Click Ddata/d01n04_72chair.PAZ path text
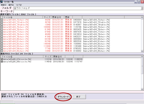The image size is (144, 104). 96,20
